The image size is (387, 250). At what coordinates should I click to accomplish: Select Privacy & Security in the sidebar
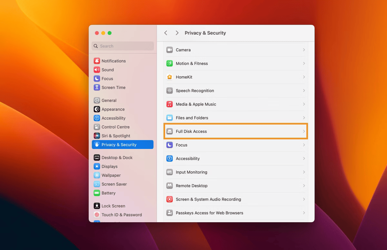tap(123, 145)
